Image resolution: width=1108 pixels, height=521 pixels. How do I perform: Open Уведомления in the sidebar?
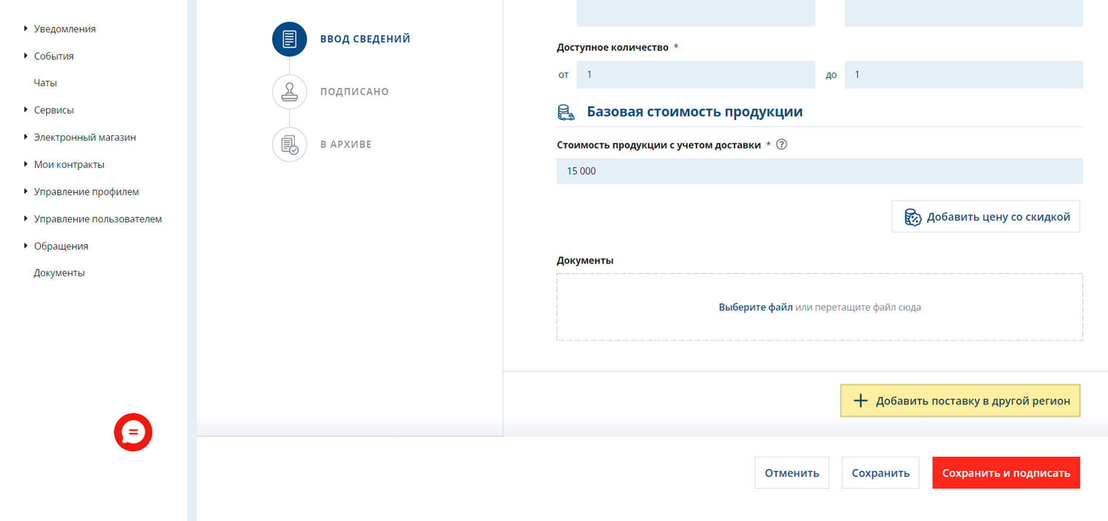click(x=64, y=29)
